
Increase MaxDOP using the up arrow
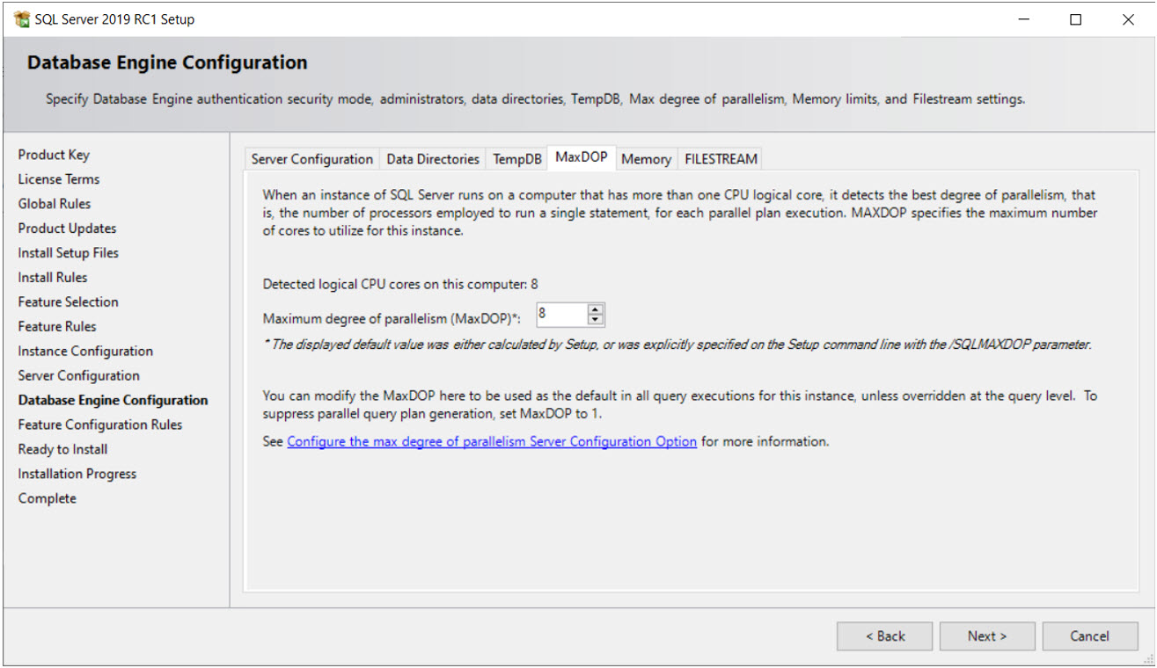point(595,309)
